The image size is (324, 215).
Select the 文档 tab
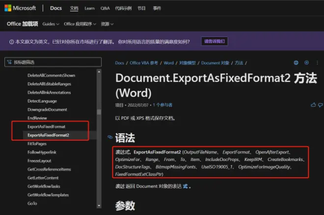pos(74,8)
